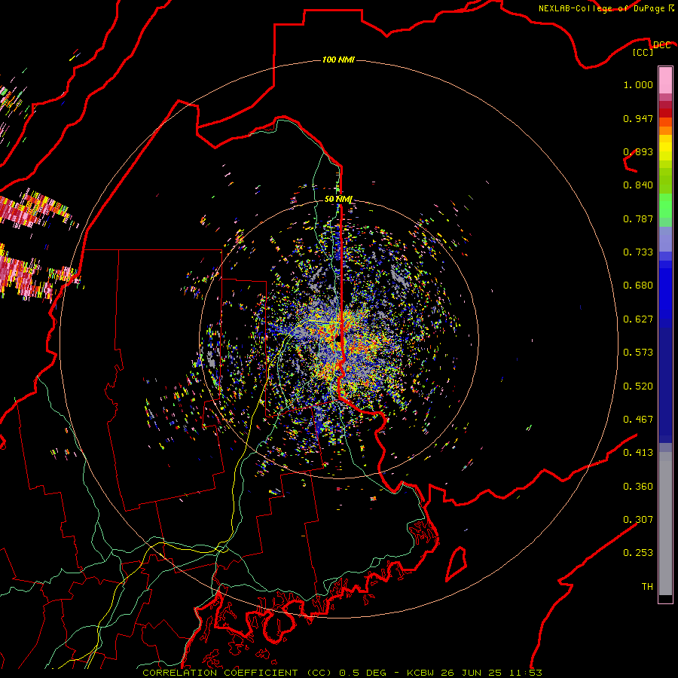Screen dimensions: 678x678
Task: Click the DCC label above the legend
Action: coord(661,45)
